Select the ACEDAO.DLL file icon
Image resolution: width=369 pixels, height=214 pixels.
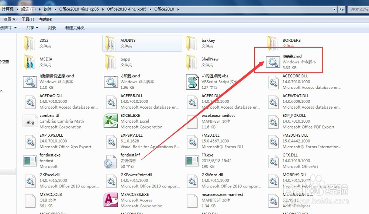30,102
